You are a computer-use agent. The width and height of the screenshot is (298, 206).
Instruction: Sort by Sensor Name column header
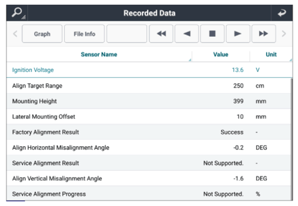pos(99,54)
